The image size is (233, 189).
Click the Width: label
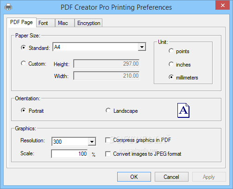61,76
